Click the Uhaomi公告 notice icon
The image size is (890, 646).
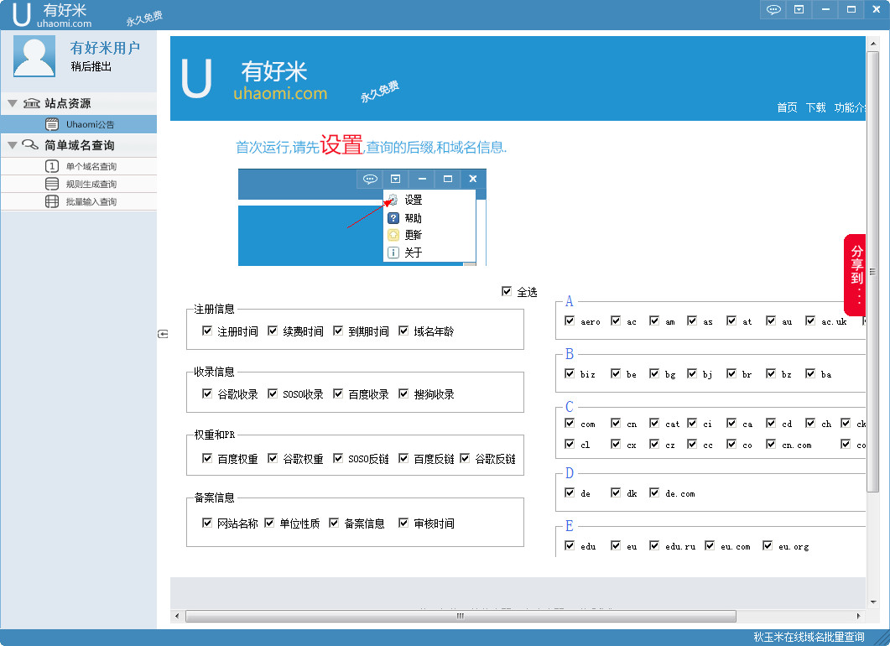coord(52,124)
